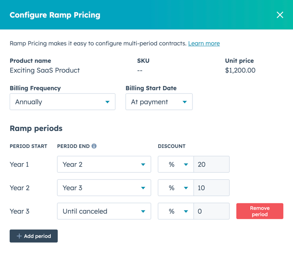293x254 pixels.
Task: Click the Year 1 discount field showing 20
Action: (212, 164)
